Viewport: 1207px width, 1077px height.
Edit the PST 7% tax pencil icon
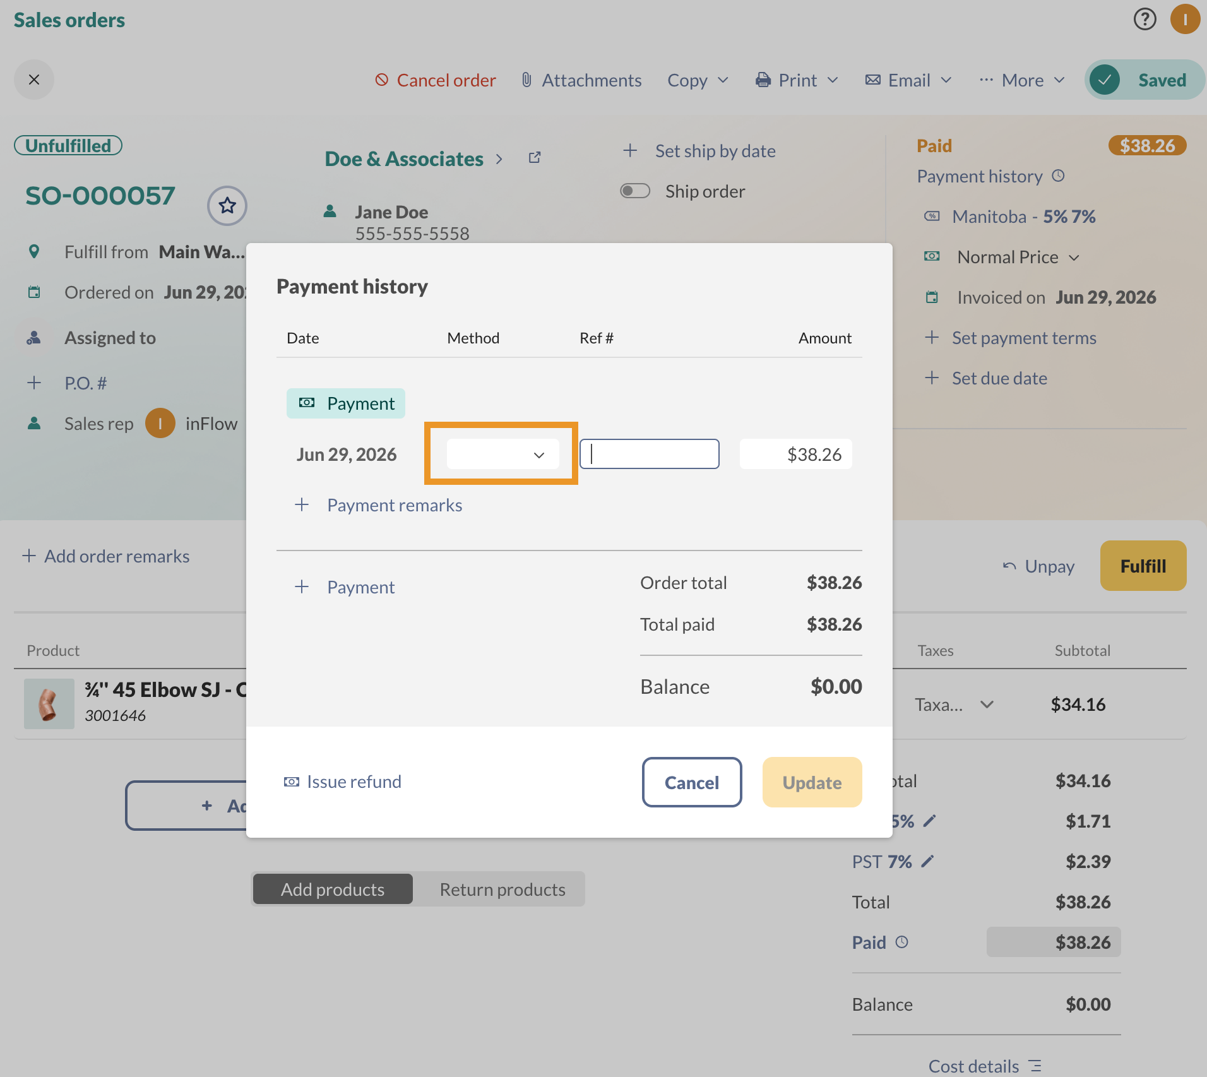927,861
